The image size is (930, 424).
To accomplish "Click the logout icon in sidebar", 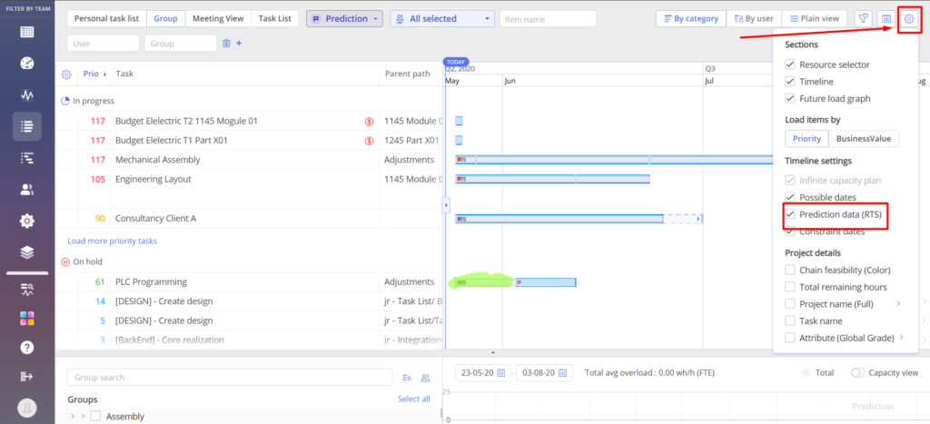I will click(x=27, y=376).
